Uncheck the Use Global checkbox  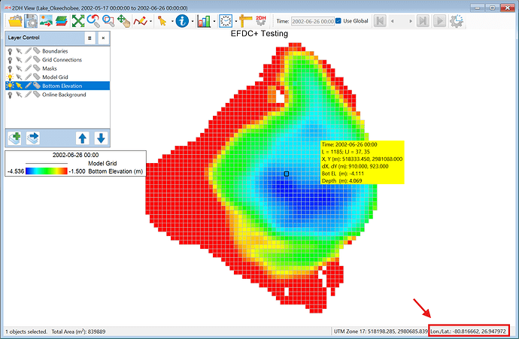(x=338, y=21)
